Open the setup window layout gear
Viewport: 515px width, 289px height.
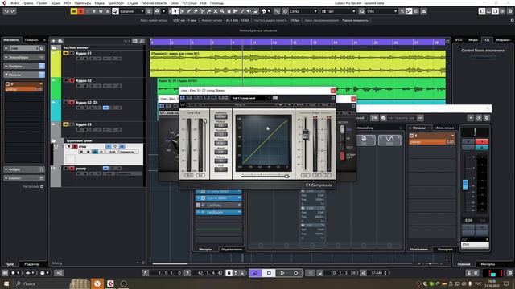click(510, 11)
